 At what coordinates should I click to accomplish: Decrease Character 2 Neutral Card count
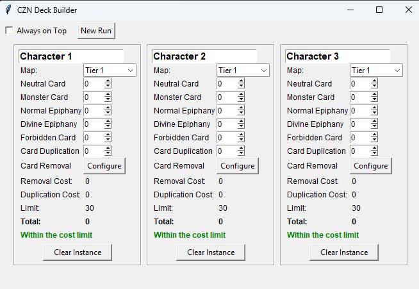coord(241,87)
